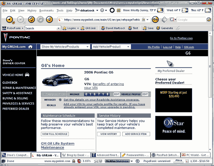Click RoboForm Save button

pos(148,28)
